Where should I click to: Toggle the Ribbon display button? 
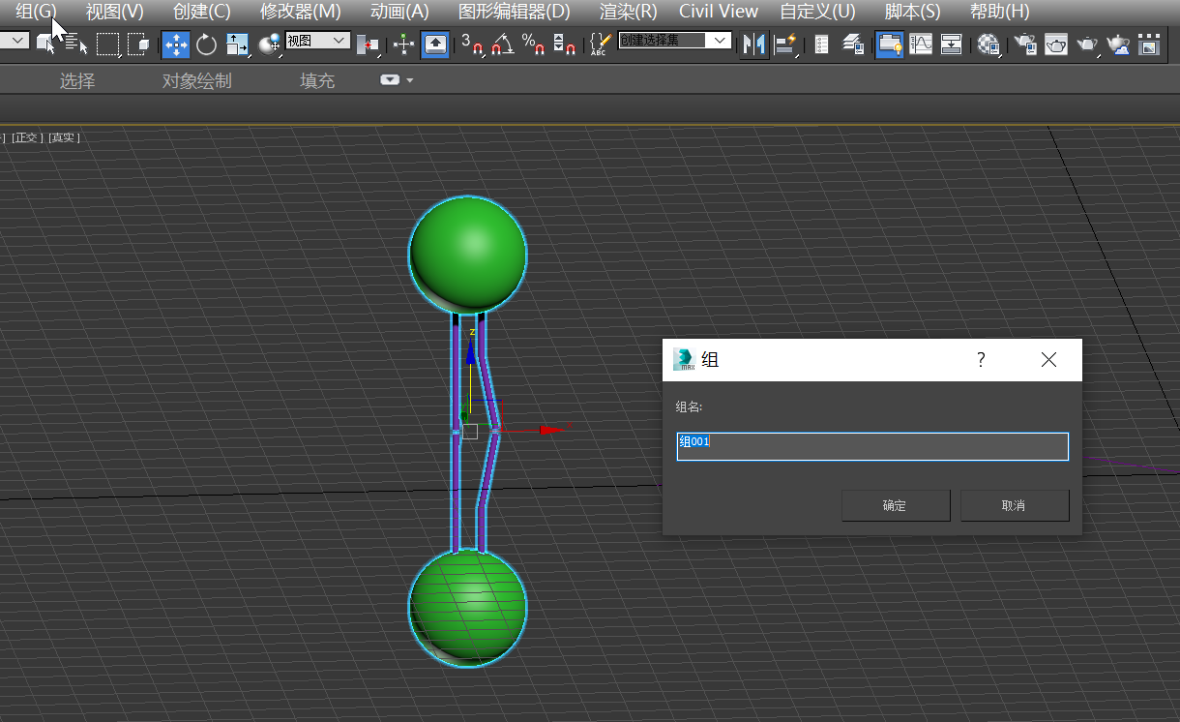click(x=889, y=44)
